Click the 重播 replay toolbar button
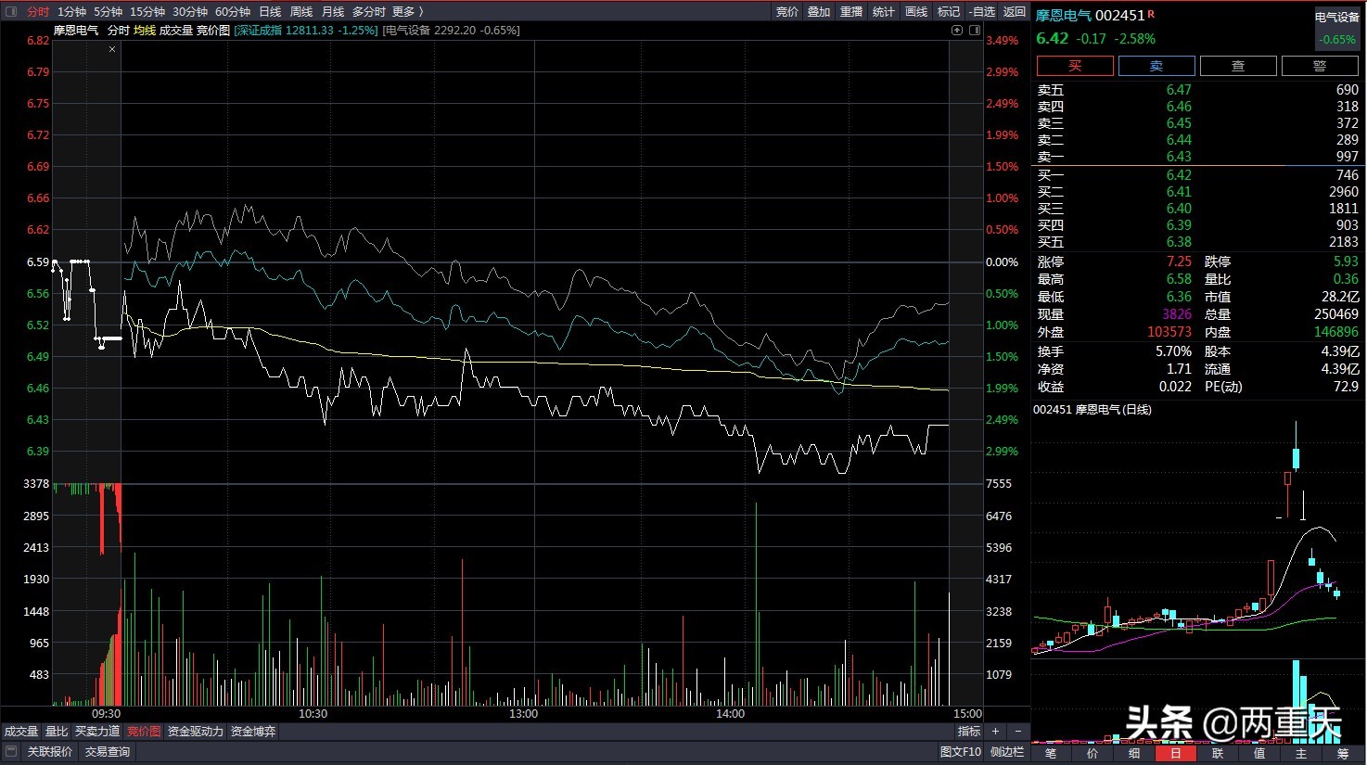Screen dimensions: 1367x765 [x=851, y=11]
